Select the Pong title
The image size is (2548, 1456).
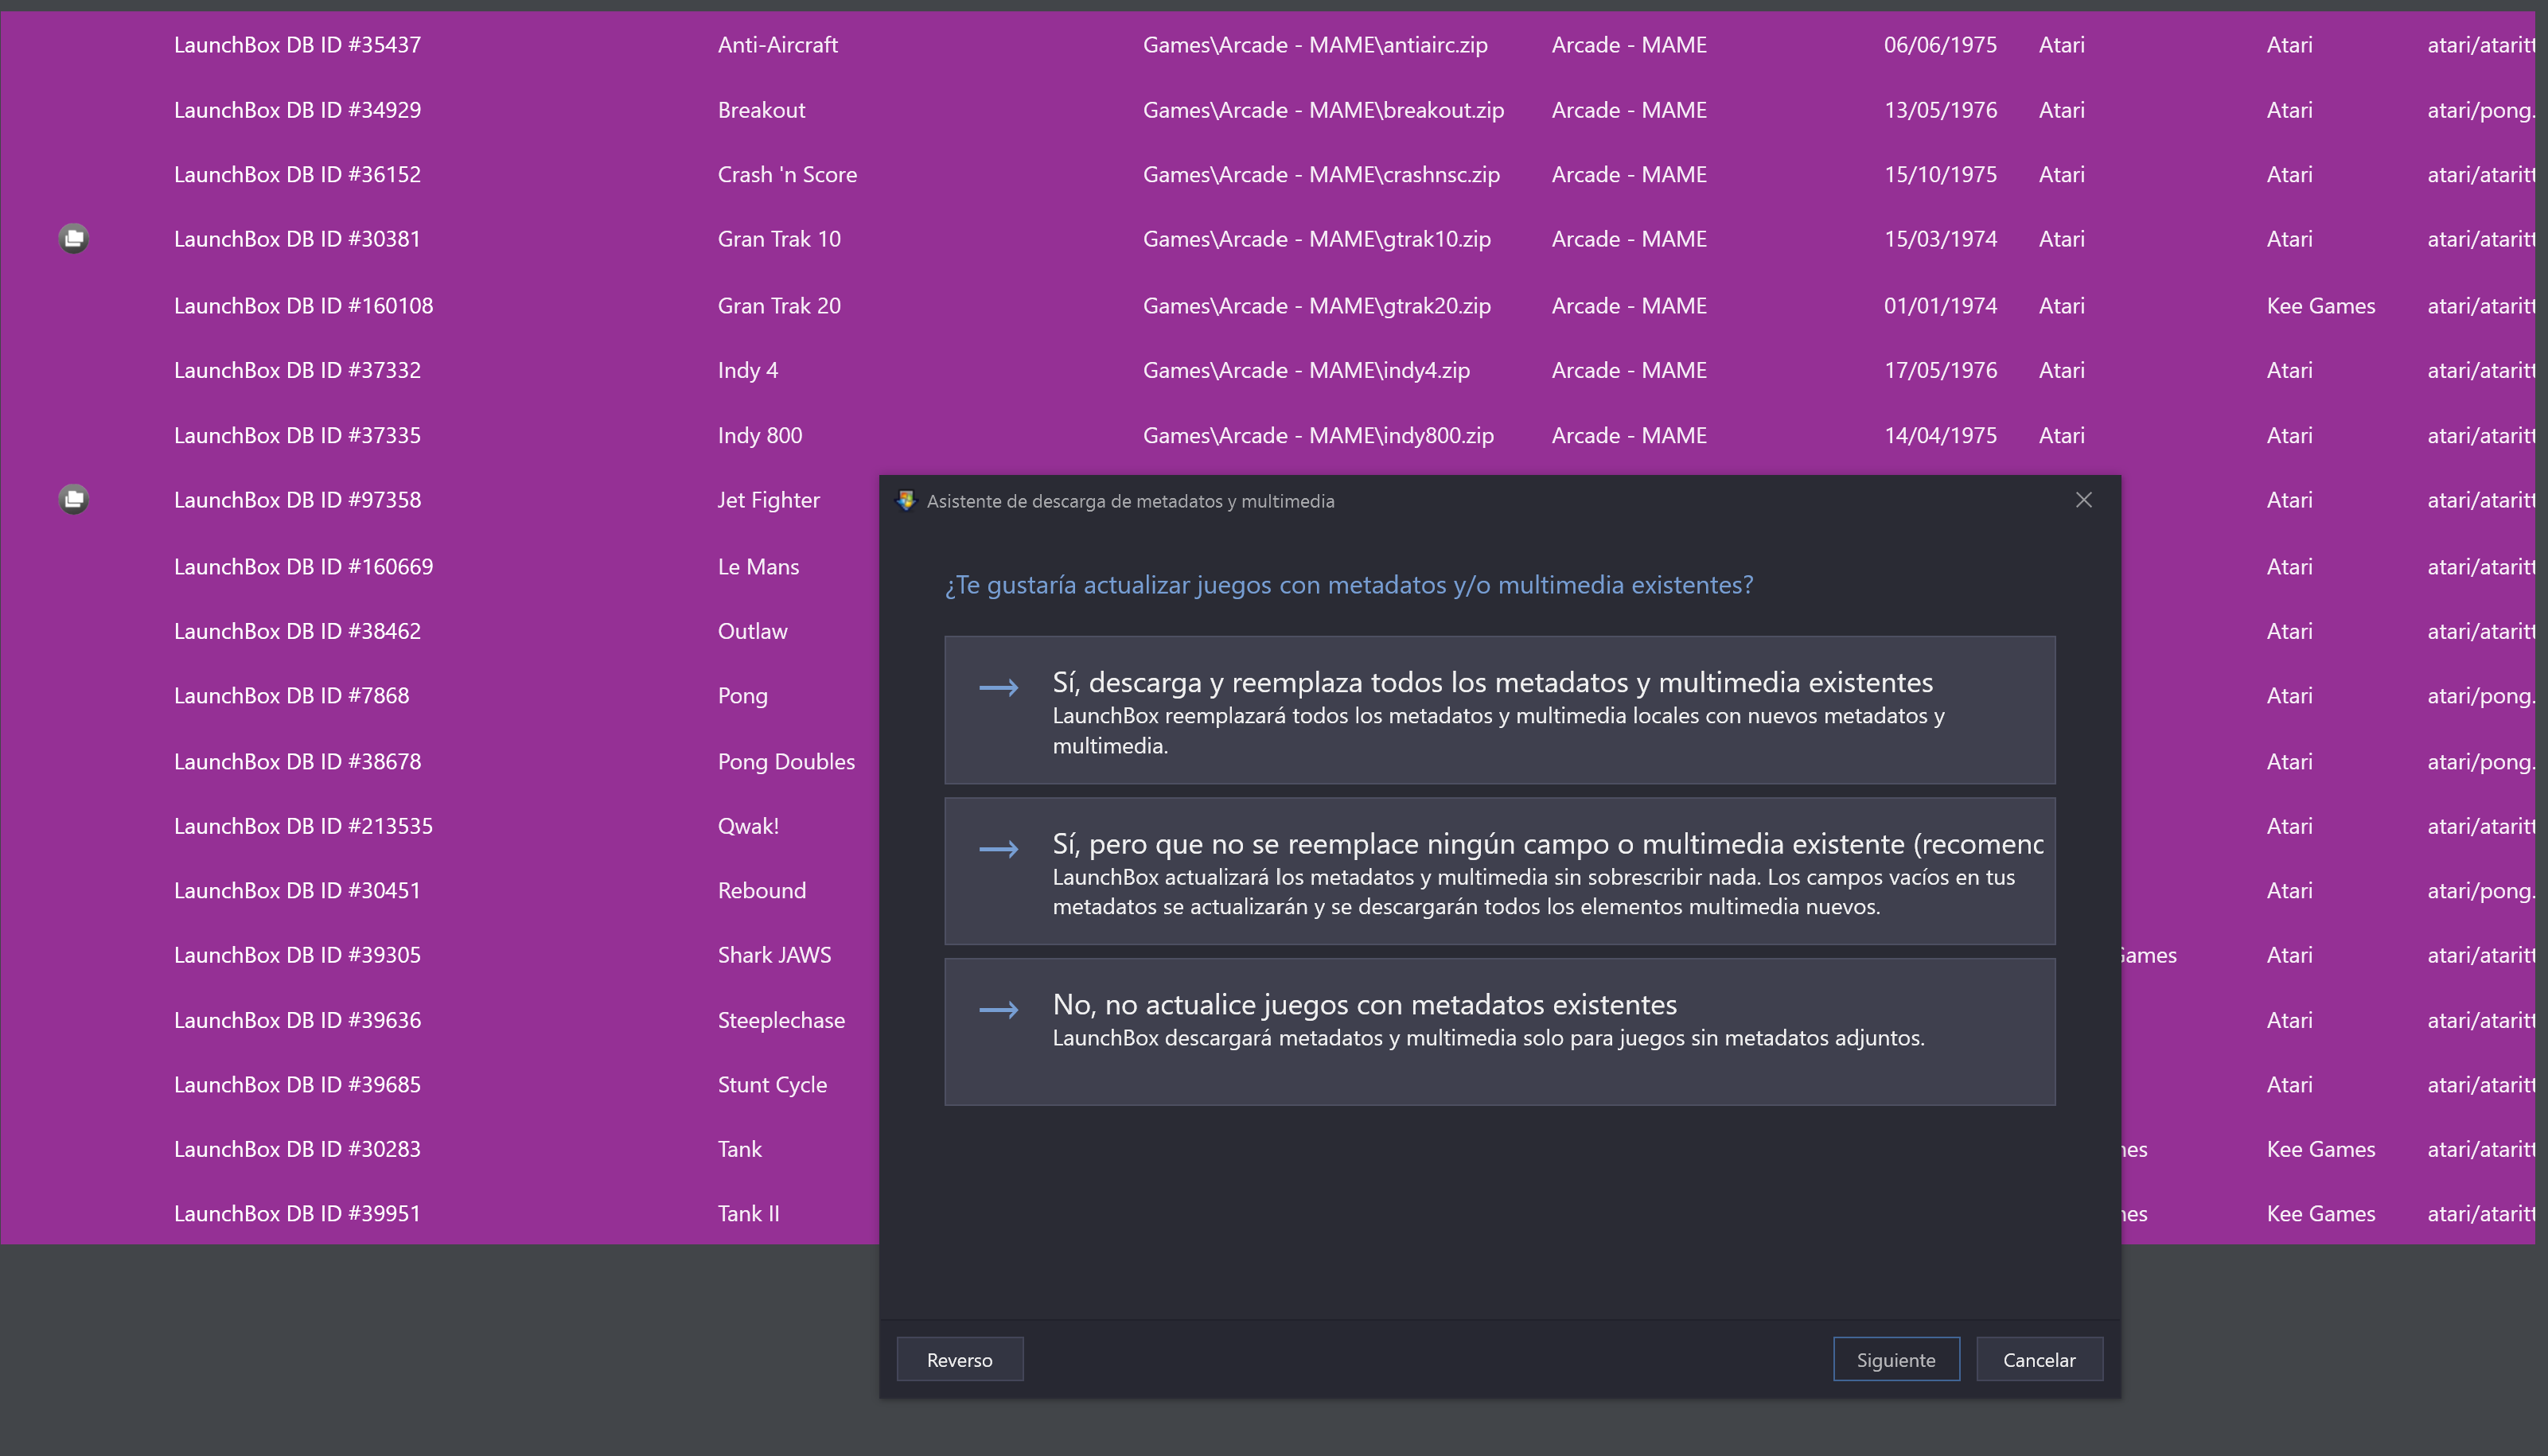(x=742, y=696)
